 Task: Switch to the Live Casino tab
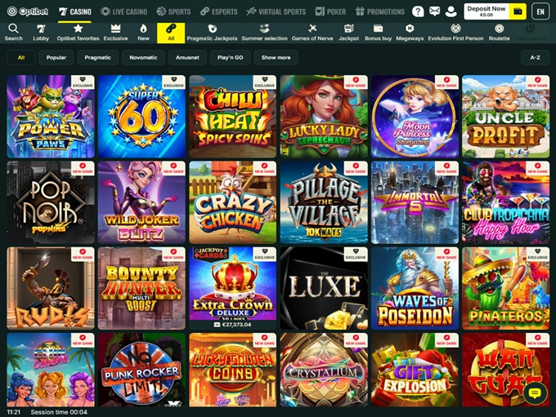124,11
